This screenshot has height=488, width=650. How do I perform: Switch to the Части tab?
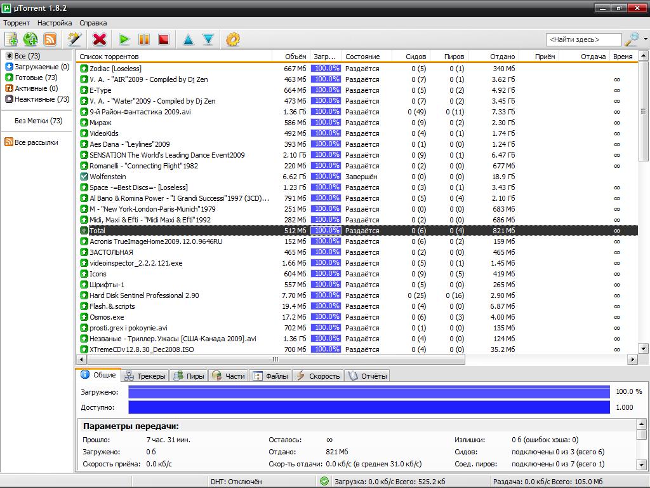pos(229,376)
